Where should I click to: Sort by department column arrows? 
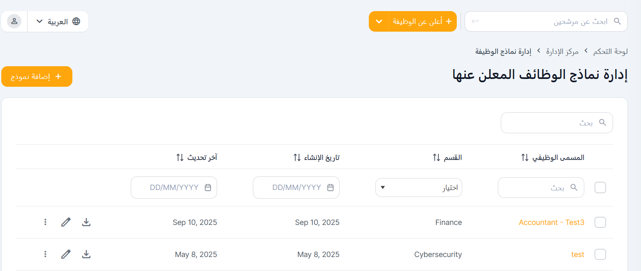pos(437,158)
